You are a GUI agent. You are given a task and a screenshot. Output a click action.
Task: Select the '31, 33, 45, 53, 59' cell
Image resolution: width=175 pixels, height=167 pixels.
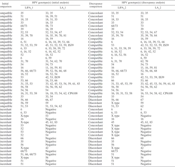click(122, 84)
